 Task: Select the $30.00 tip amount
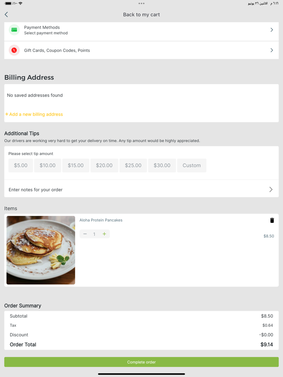[162, 165]
